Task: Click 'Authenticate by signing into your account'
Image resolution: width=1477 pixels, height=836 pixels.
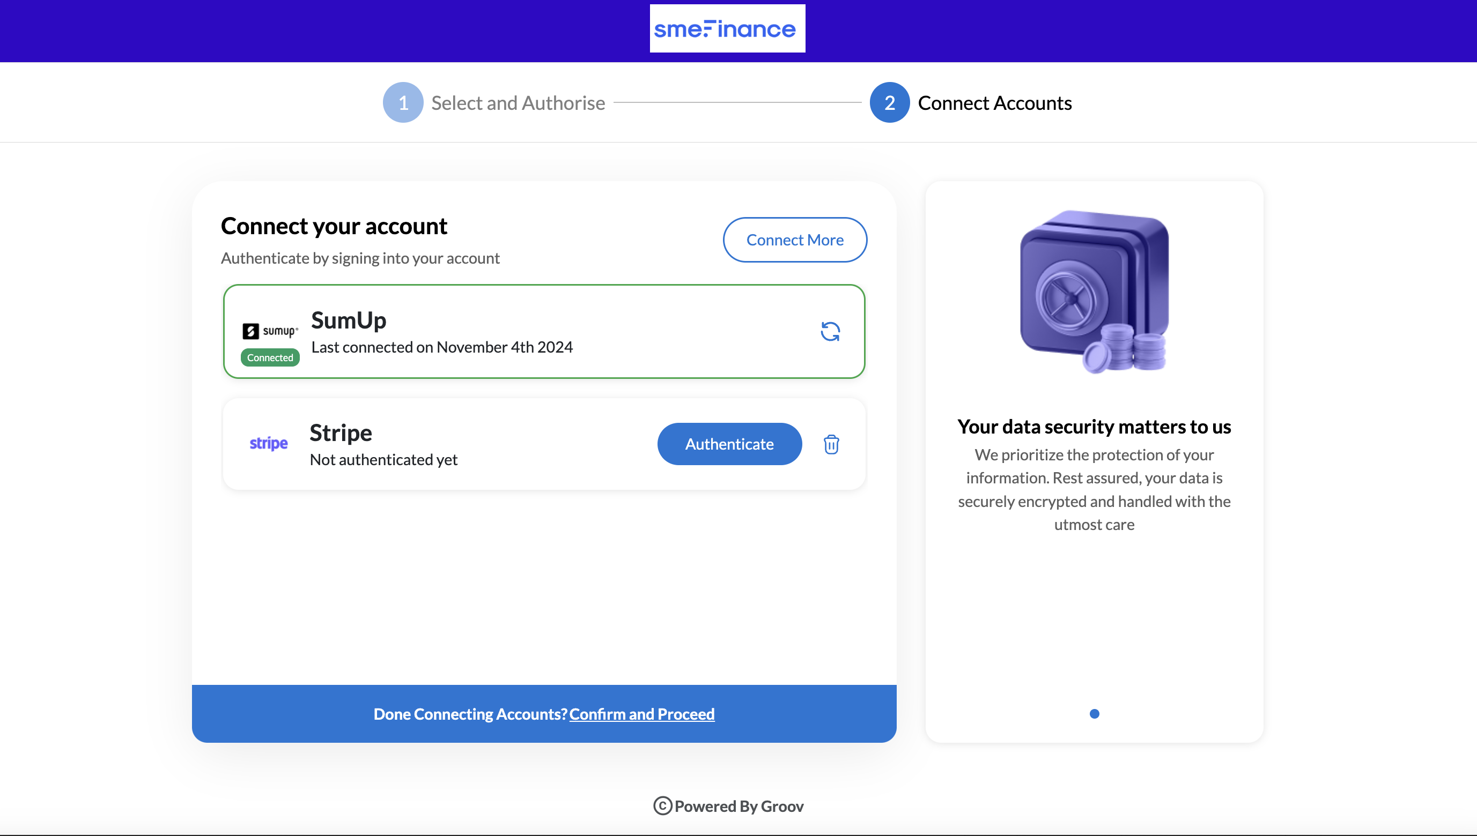Action: (x=360, y=258)
